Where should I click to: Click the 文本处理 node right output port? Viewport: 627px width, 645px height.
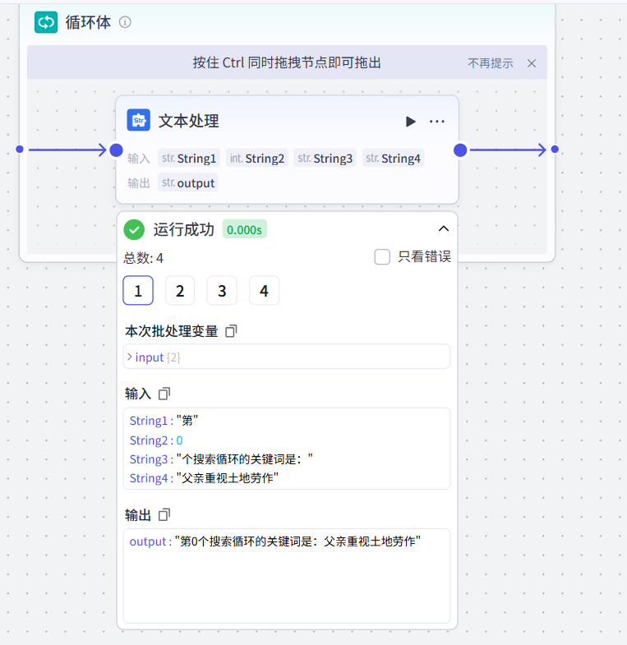click(x=460, y=150)
